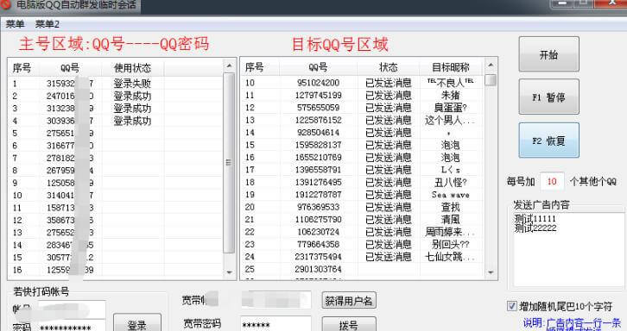Image resolution: width=627 pixels, height=331 pixels.
Task: Select target QQ 1595828137
Action: pyautogui.click(x=319, y=145)
